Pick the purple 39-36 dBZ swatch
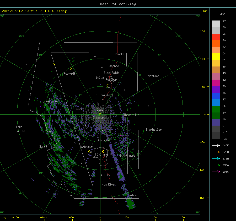Viewport: 236px width, 221px height. pos(216,90)
